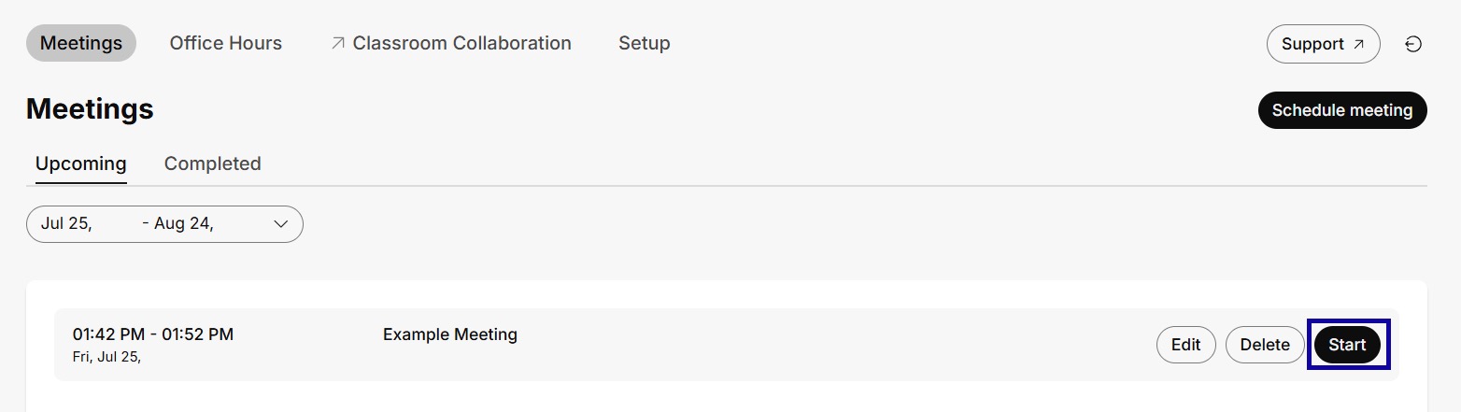Click the 01:42 PM - 01:52 PM time

click(153, 334)
